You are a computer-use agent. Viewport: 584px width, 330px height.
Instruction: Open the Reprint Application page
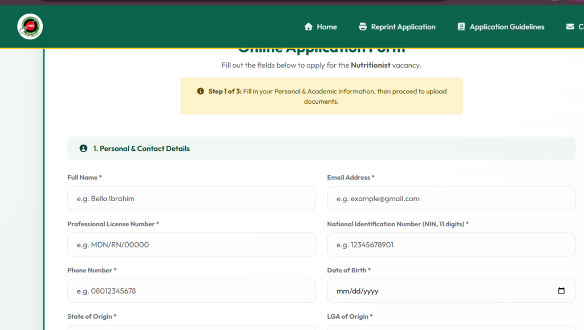tap(397, 27)
